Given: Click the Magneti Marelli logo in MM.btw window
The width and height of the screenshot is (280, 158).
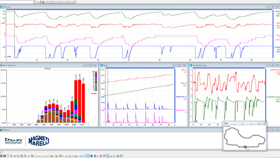Looking at the screenshot, I should coord(39,141).
